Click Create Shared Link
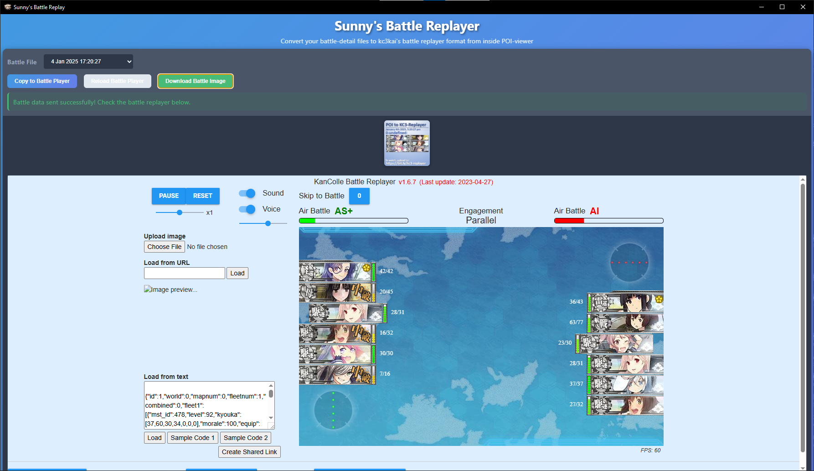This screenshot has width=814, height=471. pyautogui.click(x=249, y=451)
